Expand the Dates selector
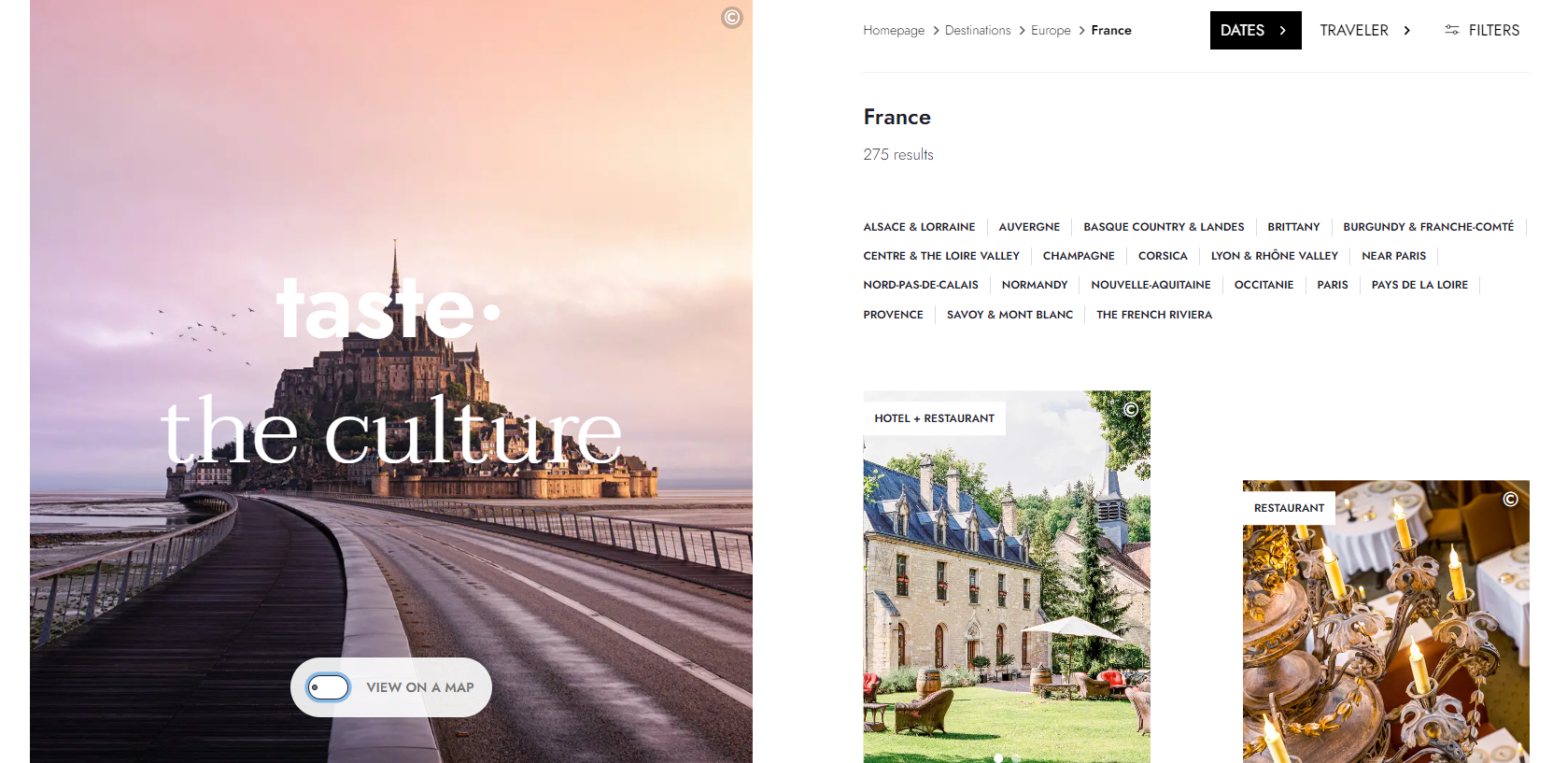 (x=1255, y=30)
